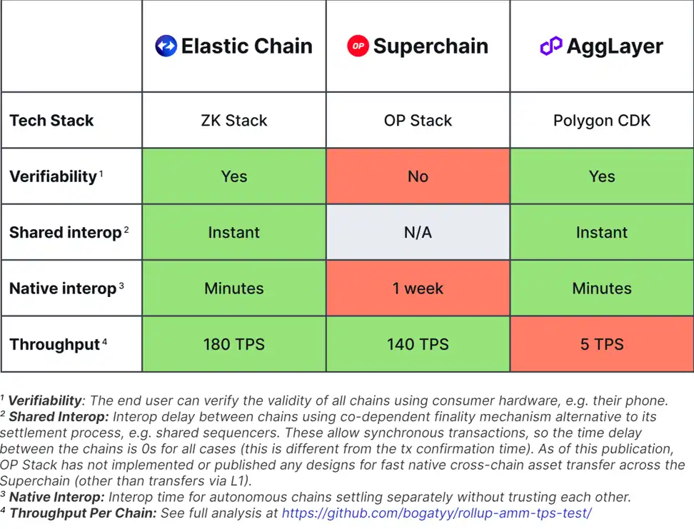Click the gray N/A cell
The width and height of the screenshot is (694, 529).
[418, 232]
